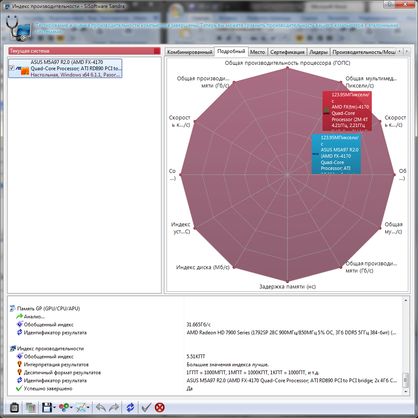Click the blue ASUS M5A97 tooltip

(x=336, y=154)
